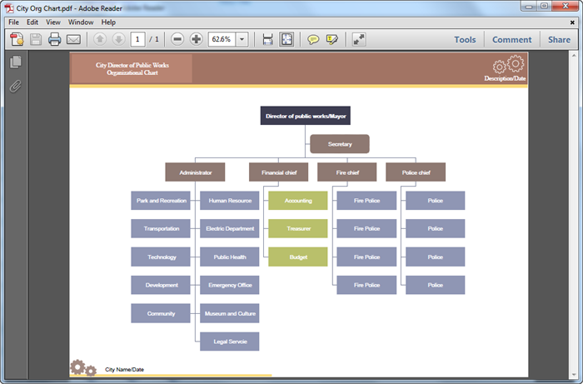Screen dimensions: 583x384
Task: Print the document using the printer icon
Action: coord(55,39)
